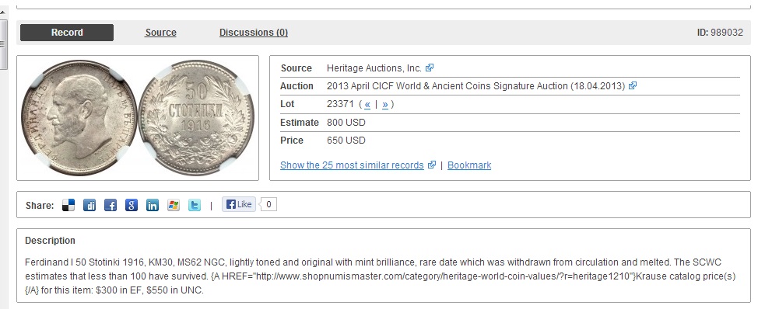Switch to the Source tab

160,33
